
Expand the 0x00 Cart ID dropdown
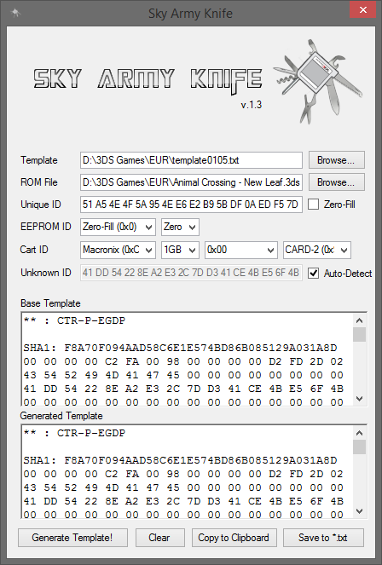241,250
